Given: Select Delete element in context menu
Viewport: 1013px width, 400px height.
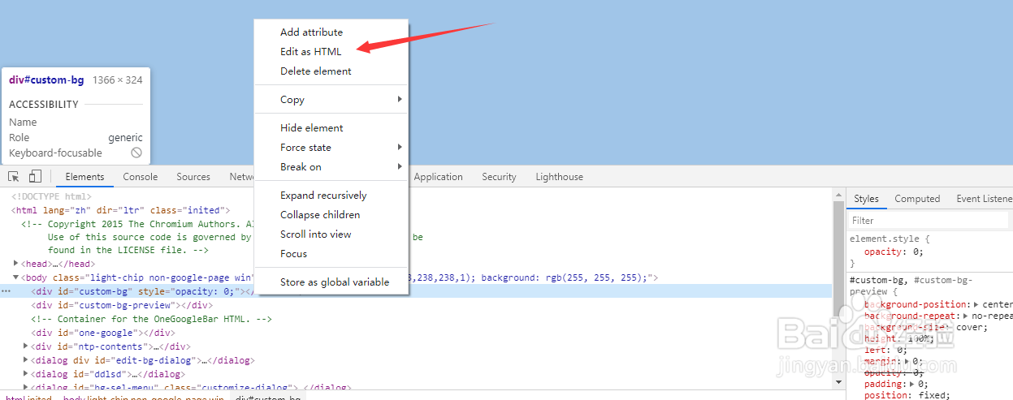Looking at the screenshot, I should coord(331,71).
